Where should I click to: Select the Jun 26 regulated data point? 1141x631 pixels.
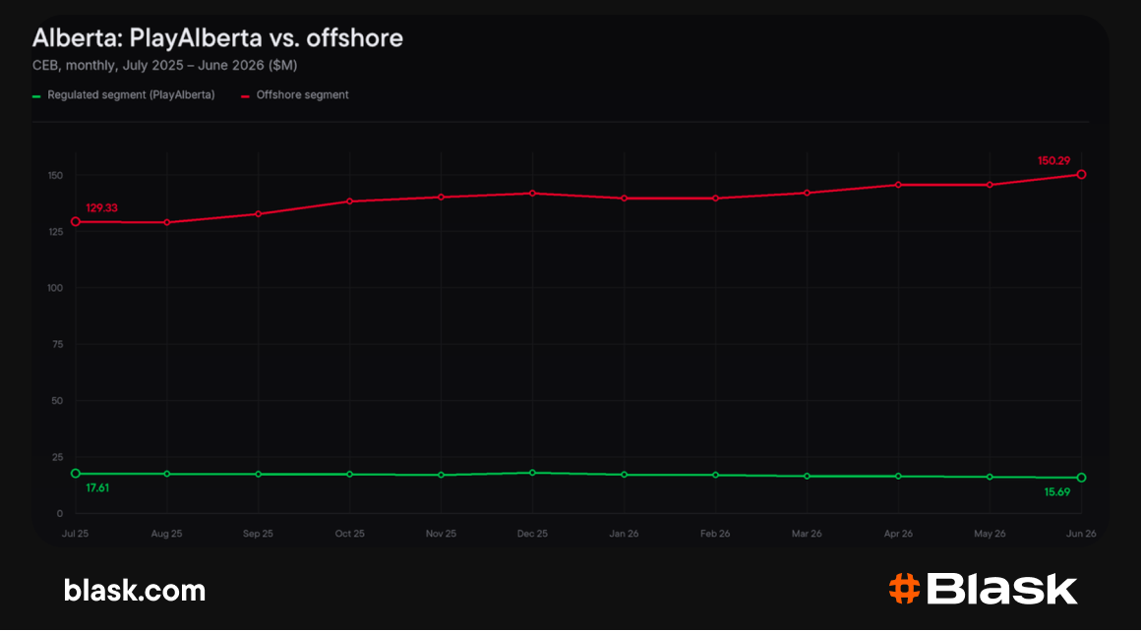(1081, 478)
